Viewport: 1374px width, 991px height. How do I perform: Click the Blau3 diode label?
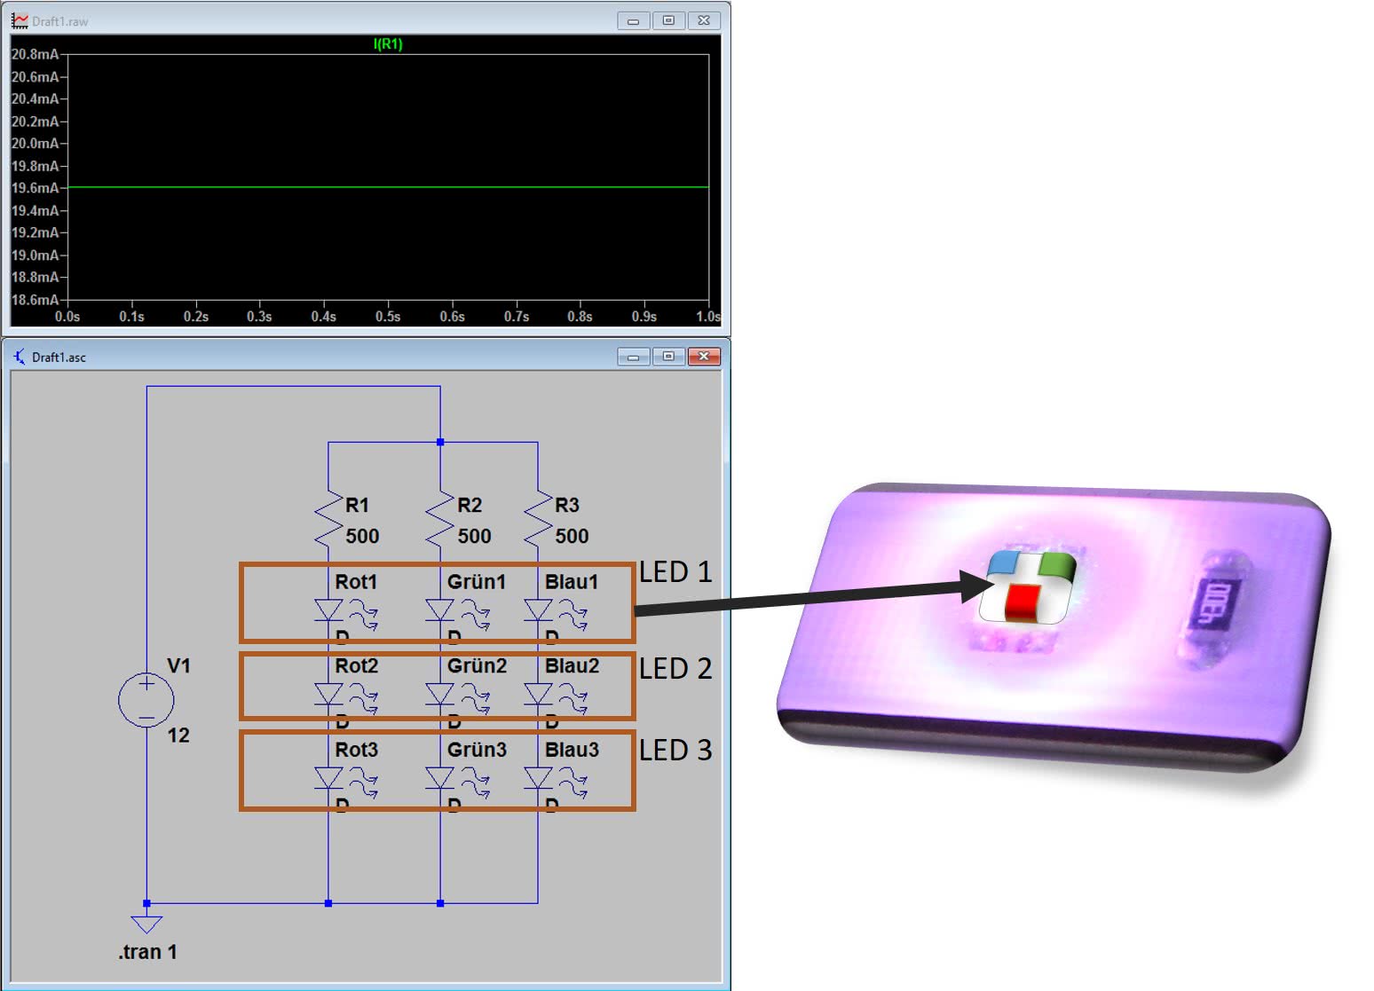pos(572,750)
